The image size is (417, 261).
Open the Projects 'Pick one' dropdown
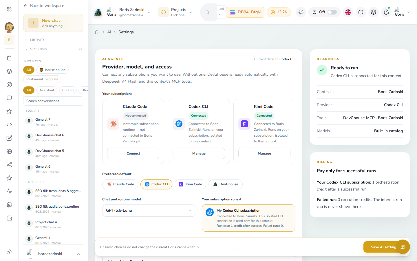coord(175,12)
